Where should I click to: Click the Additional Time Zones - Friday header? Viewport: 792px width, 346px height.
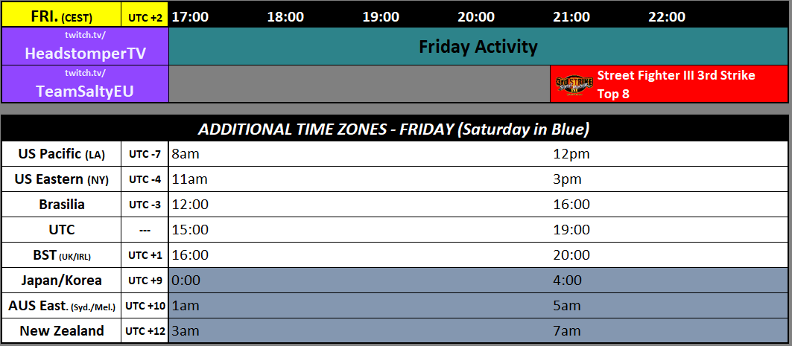coord(394,129)
